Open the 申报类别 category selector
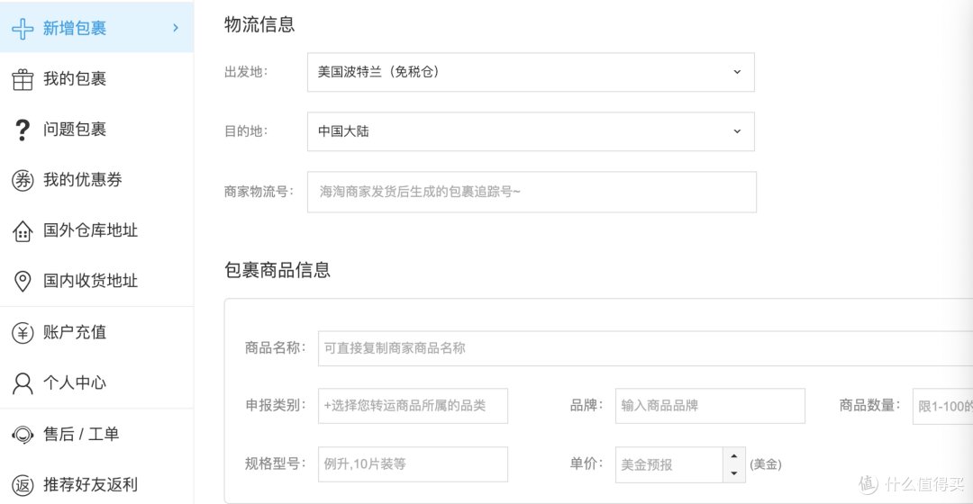973x504 pixels. pos(413,406)
